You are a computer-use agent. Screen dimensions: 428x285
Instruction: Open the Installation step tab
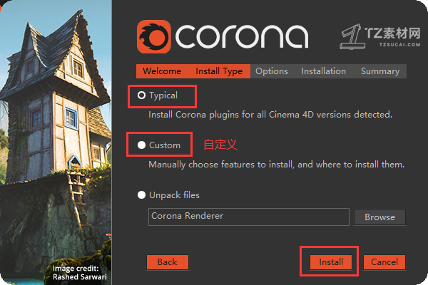(x=323, y=71)
